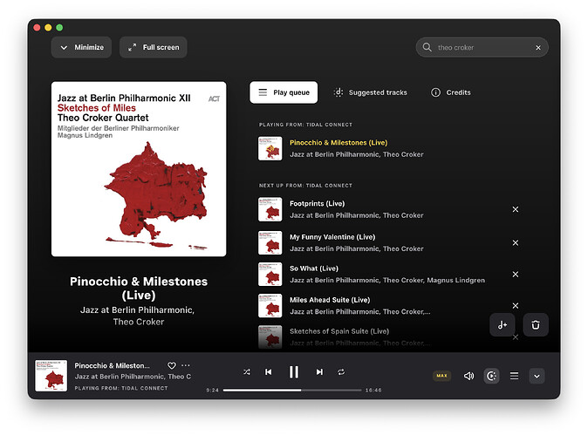Click the track title in player bar
The height and width of the screenshot is (435, 588).
coord(112,365)
